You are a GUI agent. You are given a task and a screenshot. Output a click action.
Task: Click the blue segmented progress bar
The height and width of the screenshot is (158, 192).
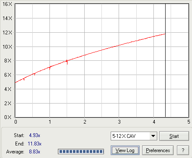(81, 151)
